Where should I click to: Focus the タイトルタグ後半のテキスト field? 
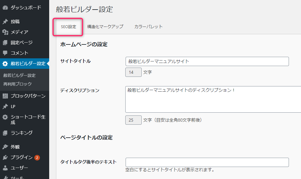point(207,162)
